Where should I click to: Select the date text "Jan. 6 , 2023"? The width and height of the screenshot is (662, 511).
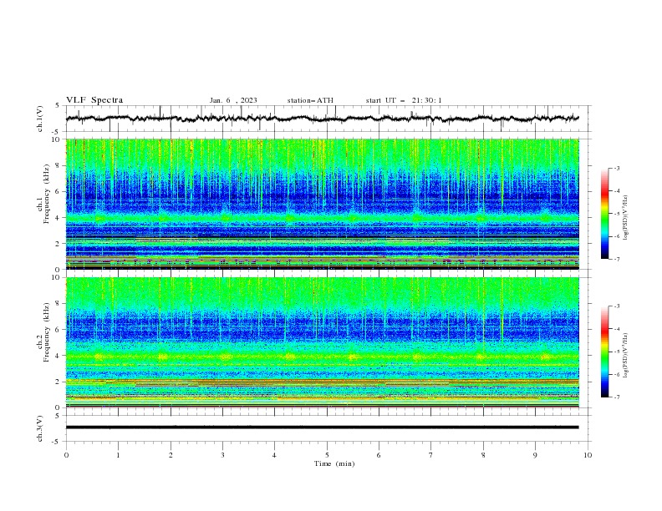(x=233, y=100)
